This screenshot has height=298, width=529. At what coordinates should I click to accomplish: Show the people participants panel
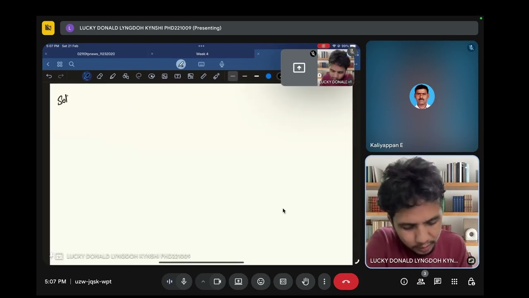coord(421,281)
